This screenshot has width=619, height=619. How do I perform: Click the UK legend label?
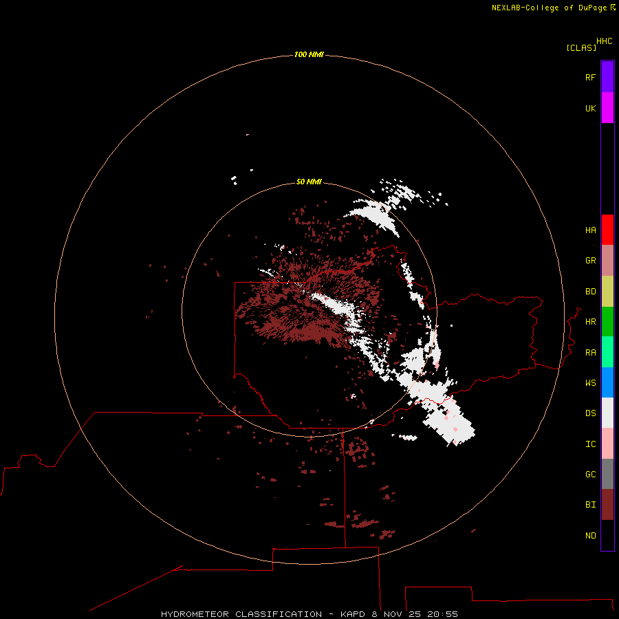point(590,108)
